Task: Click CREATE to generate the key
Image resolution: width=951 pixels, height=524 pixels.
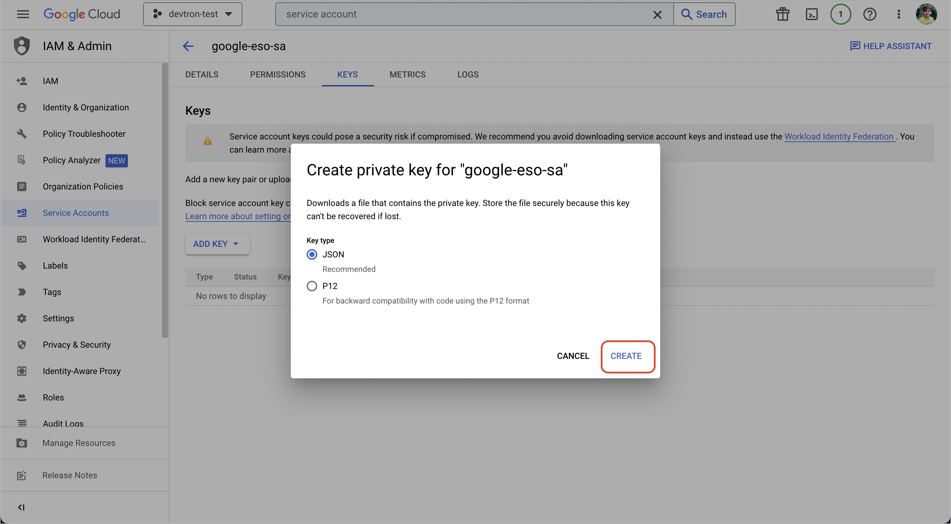Action: [x=626, y=356]
